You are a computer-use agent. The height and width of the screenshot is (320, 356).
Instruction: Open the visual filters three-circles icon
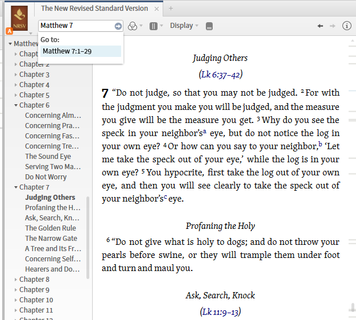coord(133,26)
